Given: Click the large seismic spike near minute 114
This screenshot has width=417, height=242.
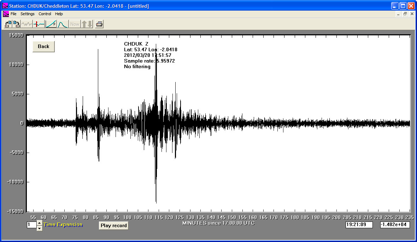Looking at the screenshot, I should [x=156, y=123].
